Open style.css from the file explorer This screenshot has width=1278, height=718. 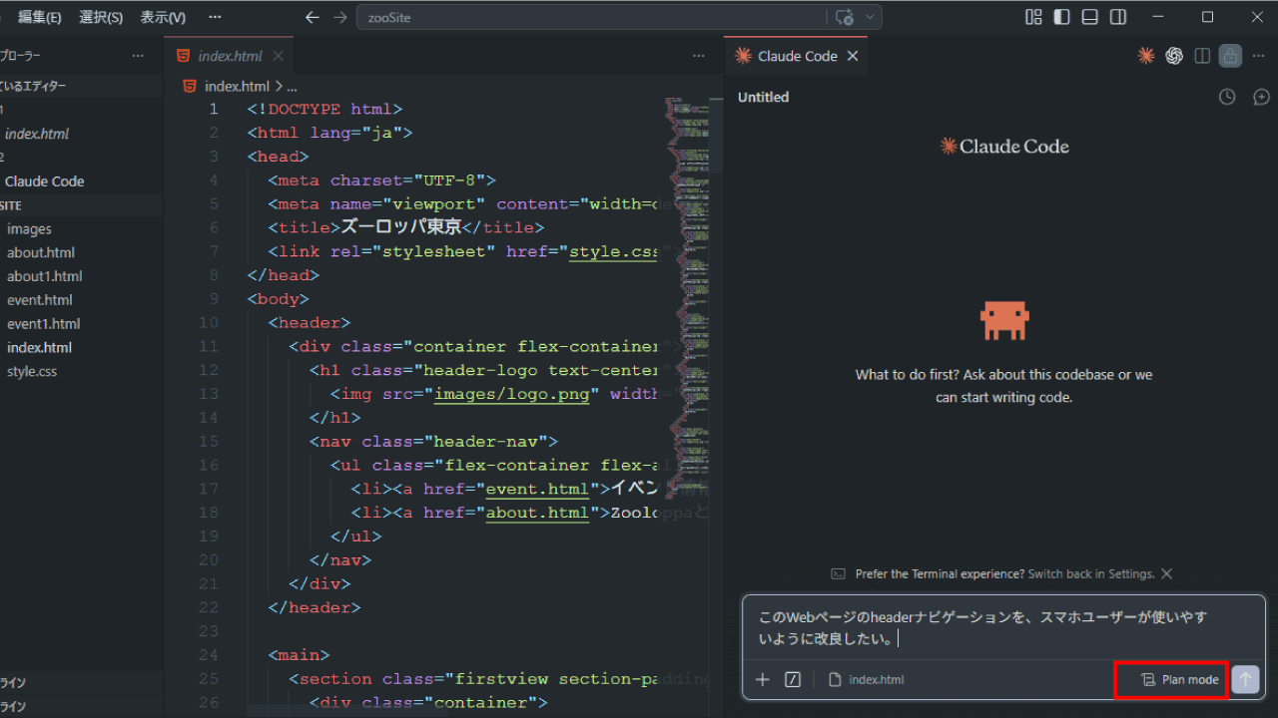(x=32, y=372)
